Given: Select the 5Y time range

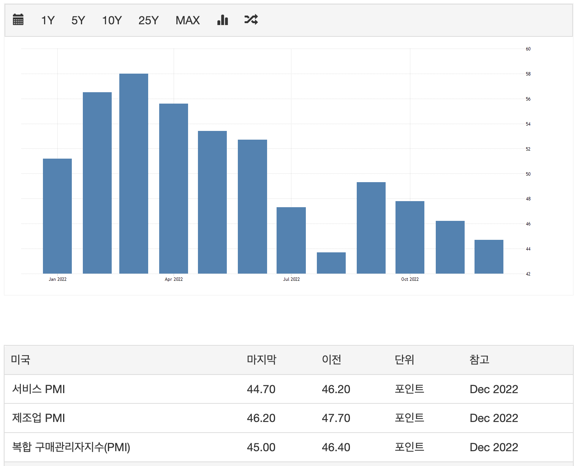Looking at the screenshot, I should pos(78,20).
